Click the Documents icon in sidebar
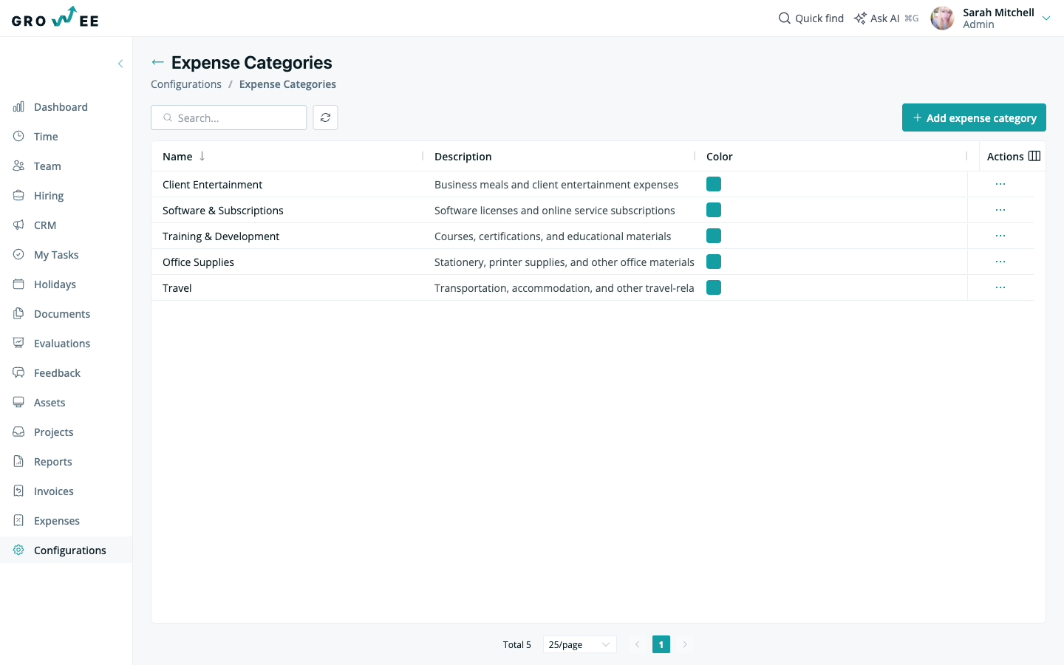This screenshot has height=665, width=1064. [18, 314]
